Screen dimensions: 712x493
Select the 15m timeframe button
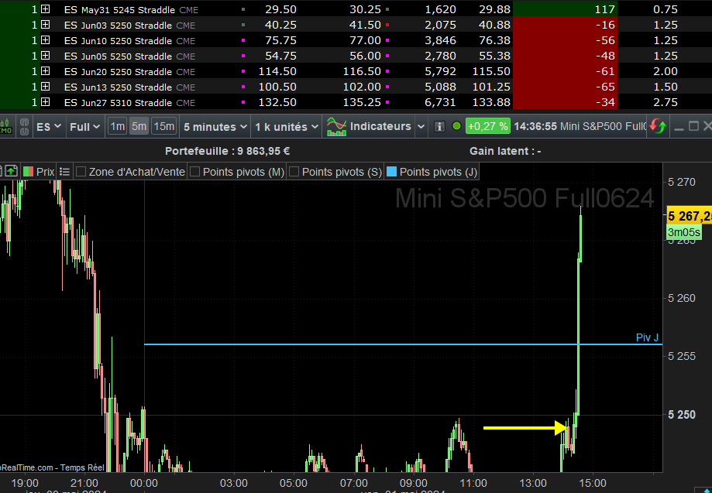pyautogui.click(x=163, y=126)
